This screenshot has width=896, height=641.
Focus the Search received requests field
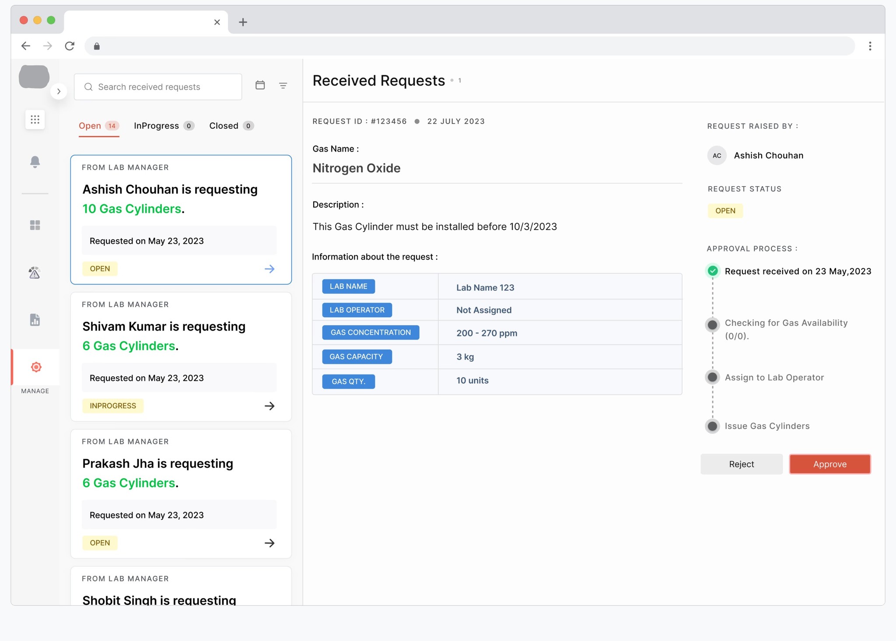(x=157, y=87)
